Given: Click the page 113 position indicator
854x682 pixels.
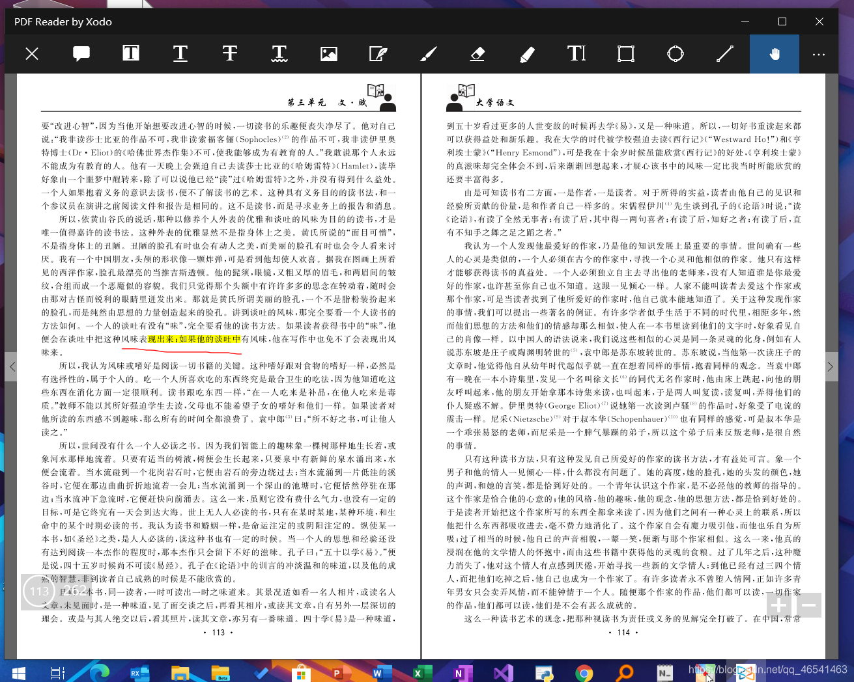Looking at the screenshot, I should [x=38, y=592].
